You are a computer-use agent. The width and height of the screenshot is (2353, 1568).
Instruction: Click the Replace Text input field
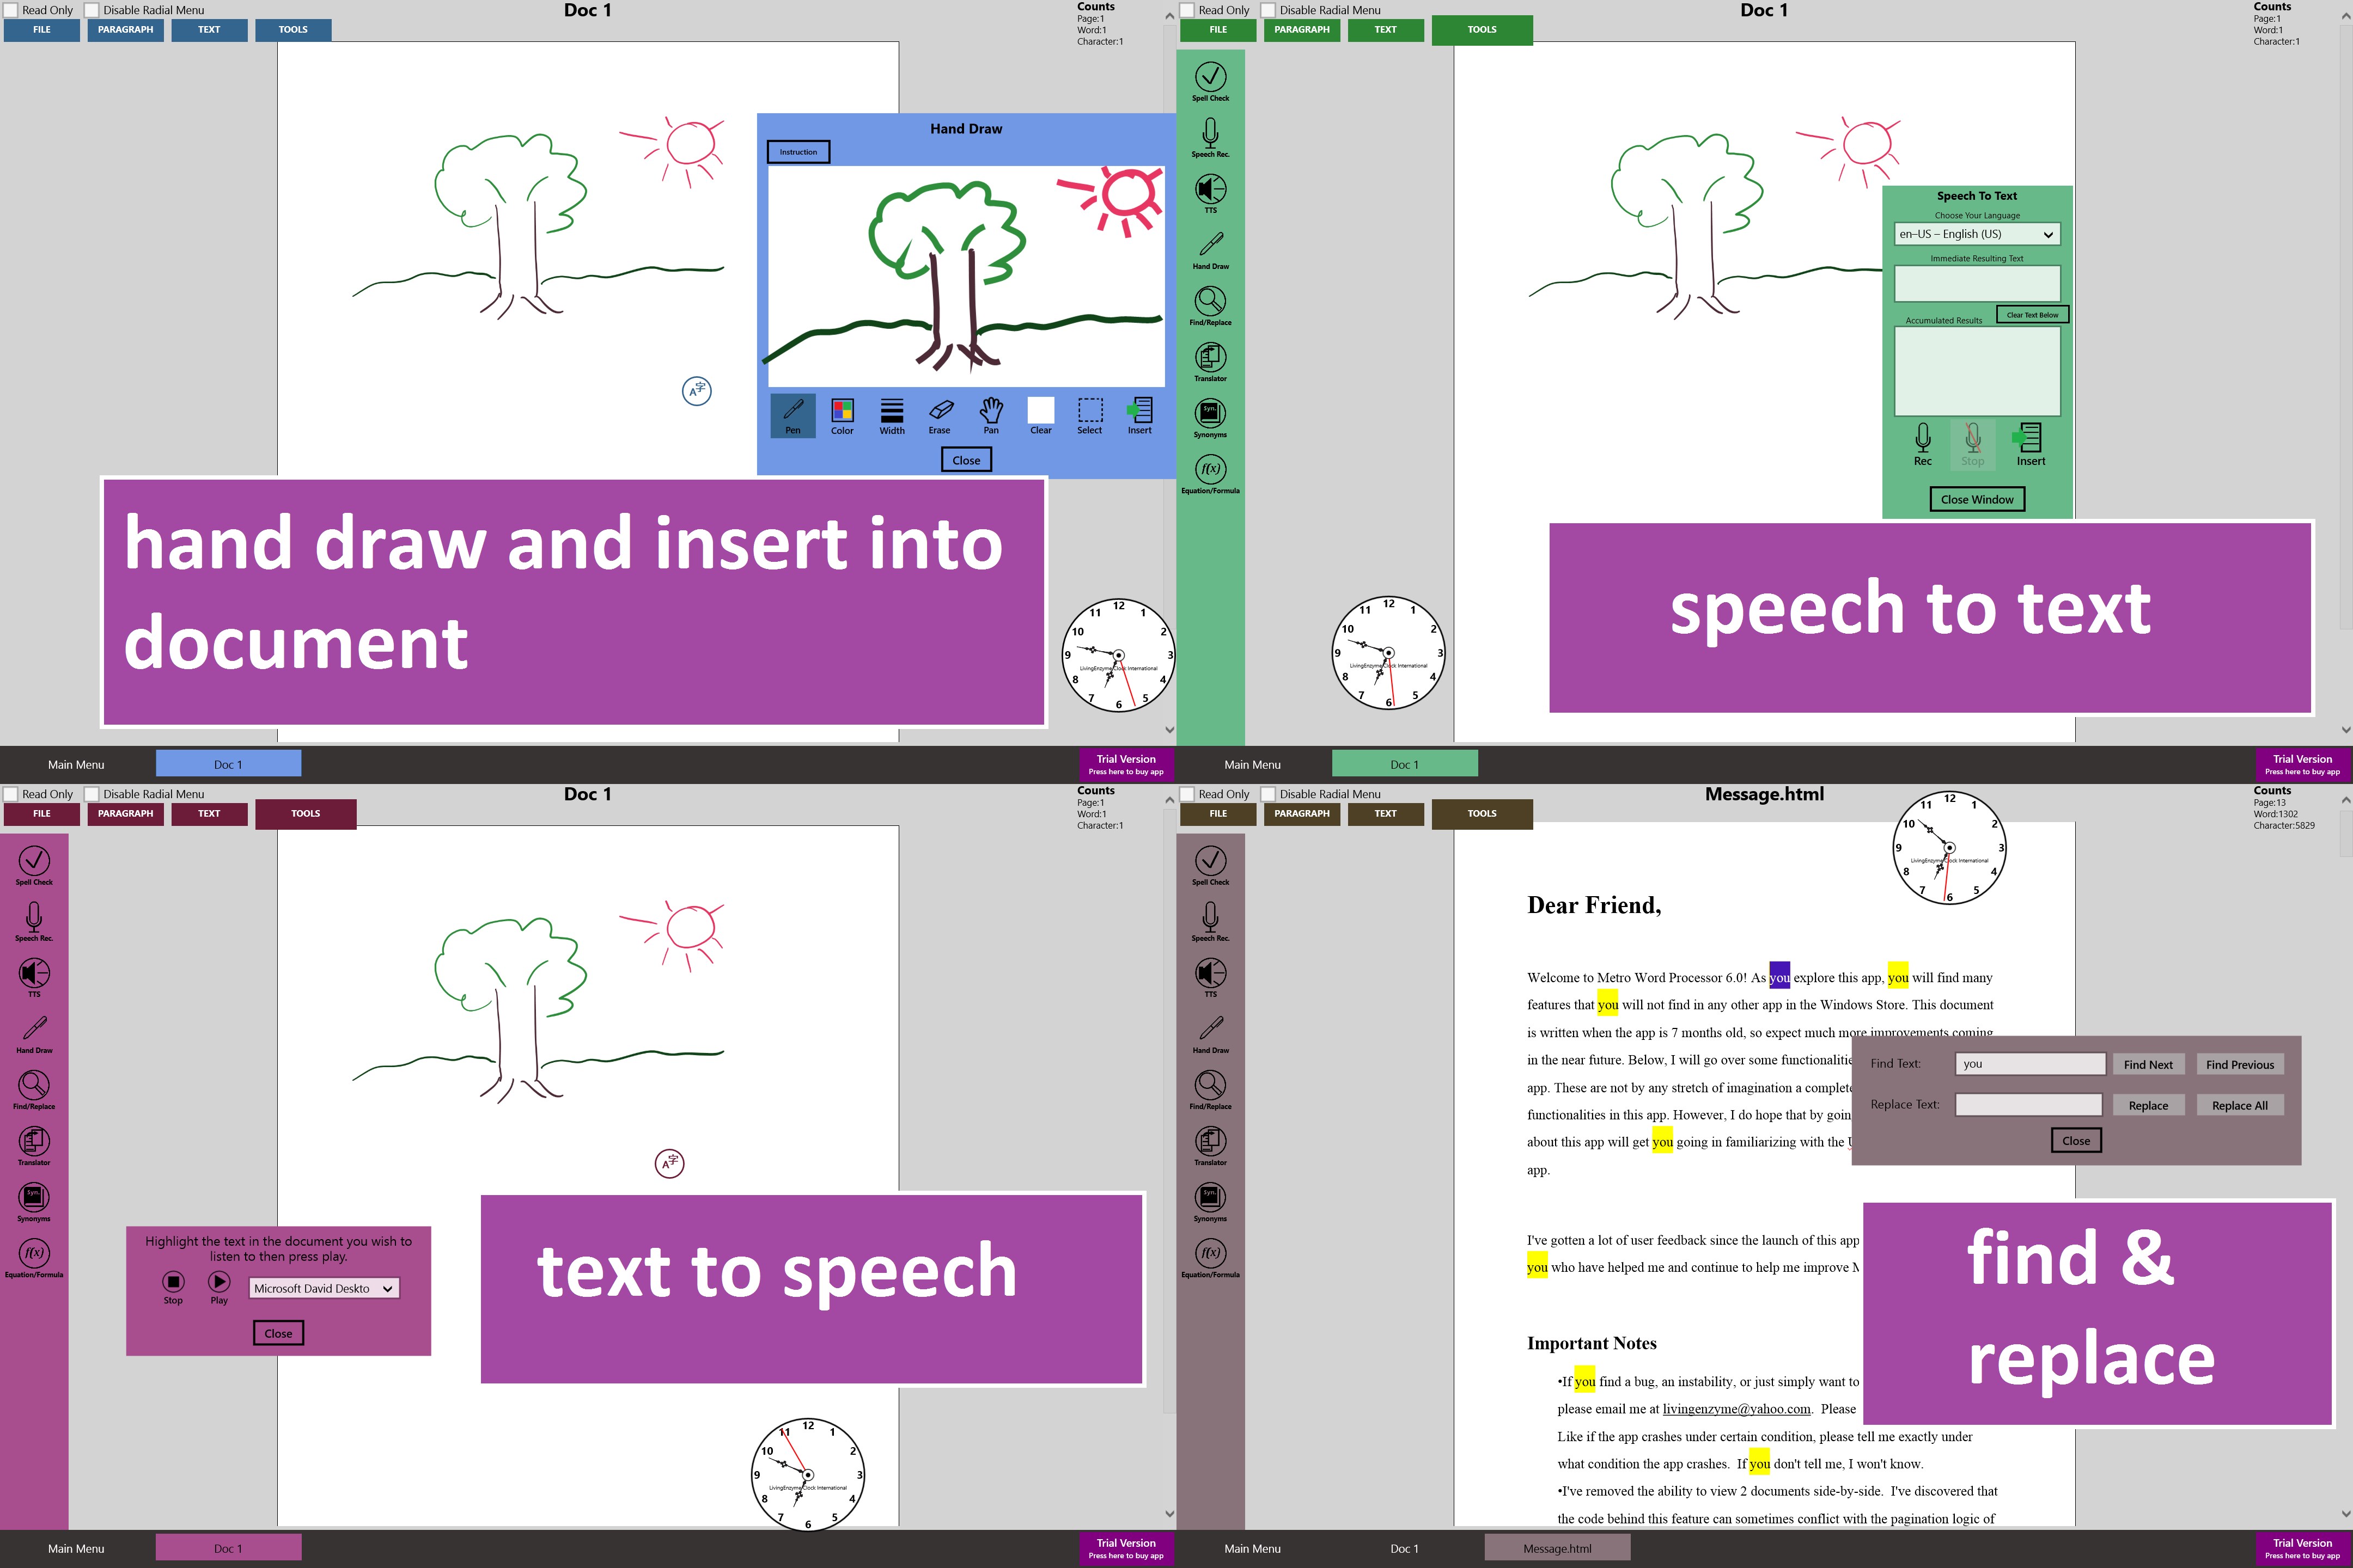[2028, 1104]
